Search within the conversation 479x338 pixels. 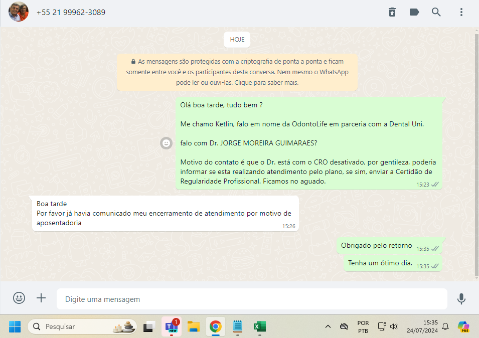click(x=436, y=12)
